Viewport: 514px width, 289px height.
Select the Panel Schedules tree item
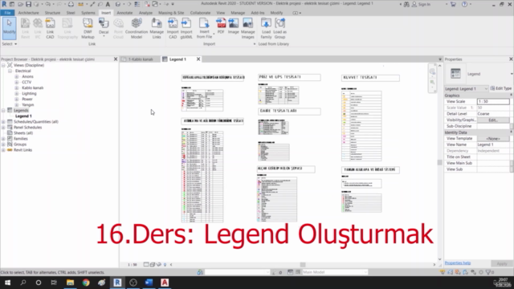27,128
